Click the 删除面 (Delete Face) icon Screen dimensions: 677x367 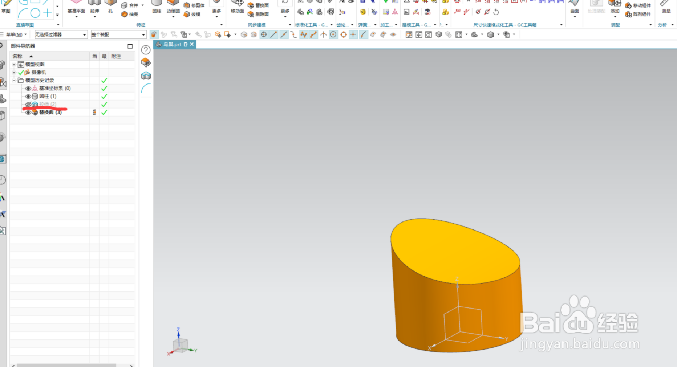(251, 14)
